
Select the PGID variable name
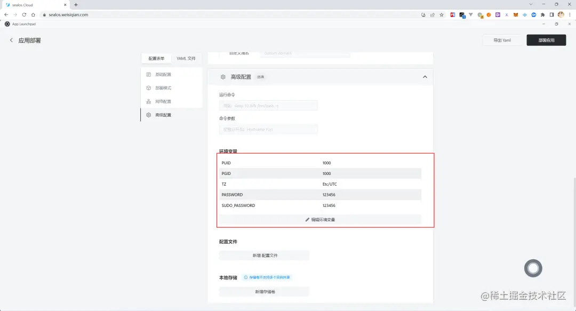(x=226, y=173)
